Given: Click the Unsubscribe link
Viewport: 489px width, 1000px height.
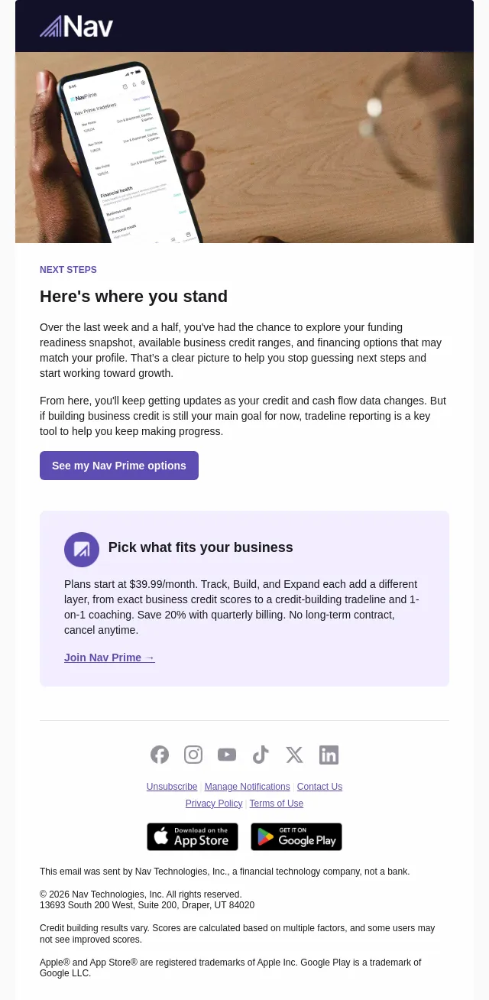Looking at the screenshot, I should [x=172, y=787].
